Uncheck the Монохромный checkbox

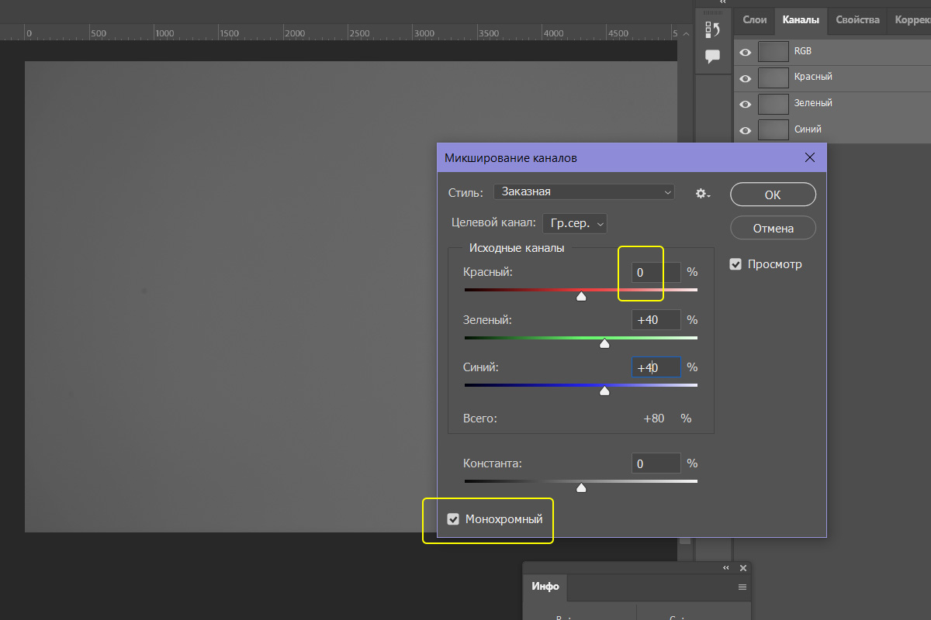tap(454, 519)
